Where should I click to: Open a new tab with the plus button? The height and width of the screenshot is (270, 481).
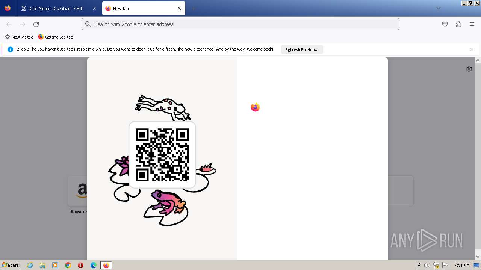pos(193,8)
